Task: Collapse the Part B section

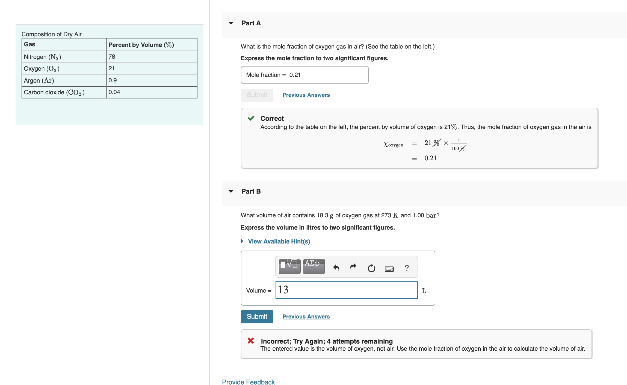Action: coord(231,191)
